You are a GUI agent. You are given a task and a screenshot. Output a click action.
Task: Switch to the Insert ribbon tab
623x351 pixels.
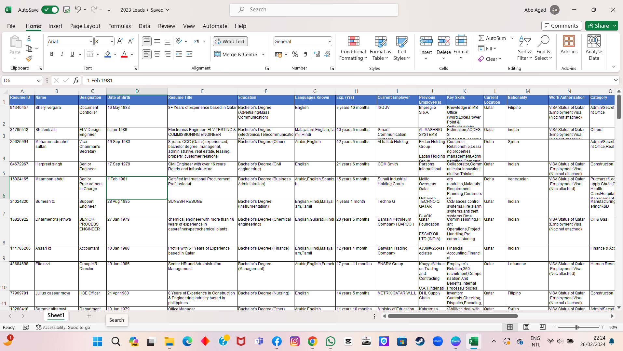(55, 26)
